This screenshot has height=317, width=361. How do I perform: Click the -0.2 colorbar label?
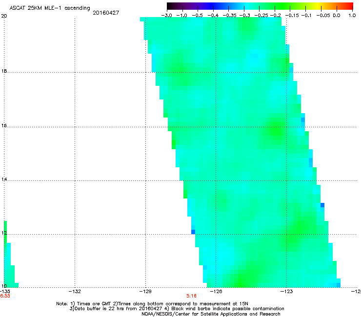point(275,16)
